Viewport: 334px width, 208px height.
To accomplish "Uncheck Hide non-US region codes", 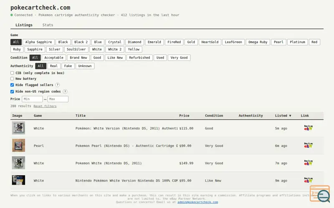I will [12, 92].
